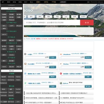104x104 pixels.
Task: Click the red circle Paixin logo icon
Action: 61,74
